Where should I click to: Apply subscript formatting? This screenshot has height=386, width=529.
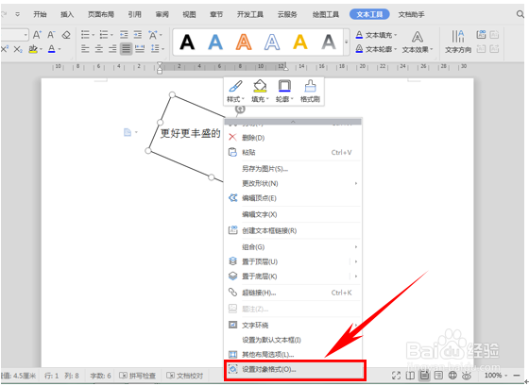[18, 50]
